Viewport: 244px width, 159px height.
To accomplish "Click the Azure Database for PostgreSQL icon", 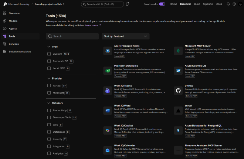I will (x=178, y=131).
